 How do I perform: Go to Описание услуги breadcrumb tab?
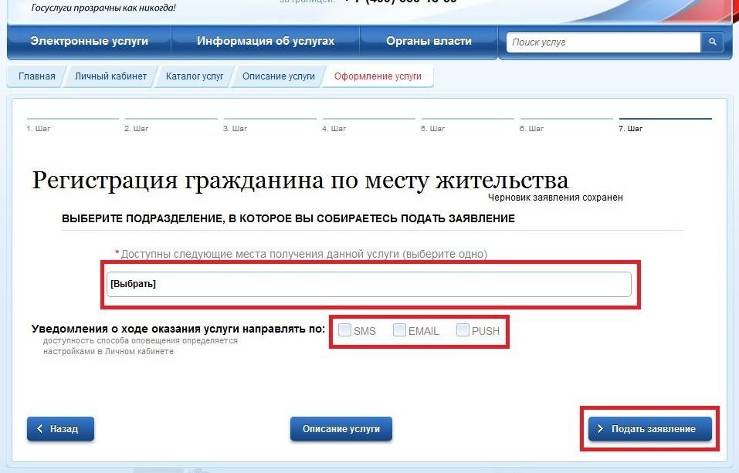279,76
